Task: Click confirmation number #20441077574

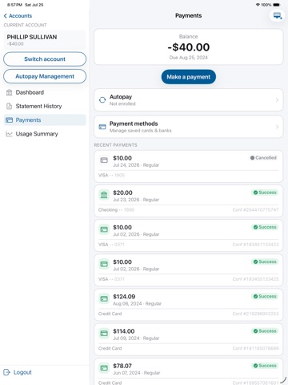Action: pyautogui.click(x=255, y=210)
